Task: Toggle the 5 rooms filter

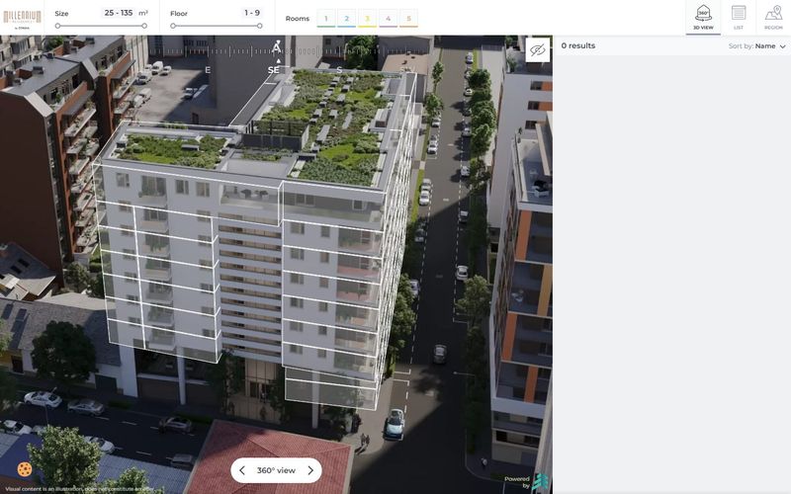Action: [408, 19]
